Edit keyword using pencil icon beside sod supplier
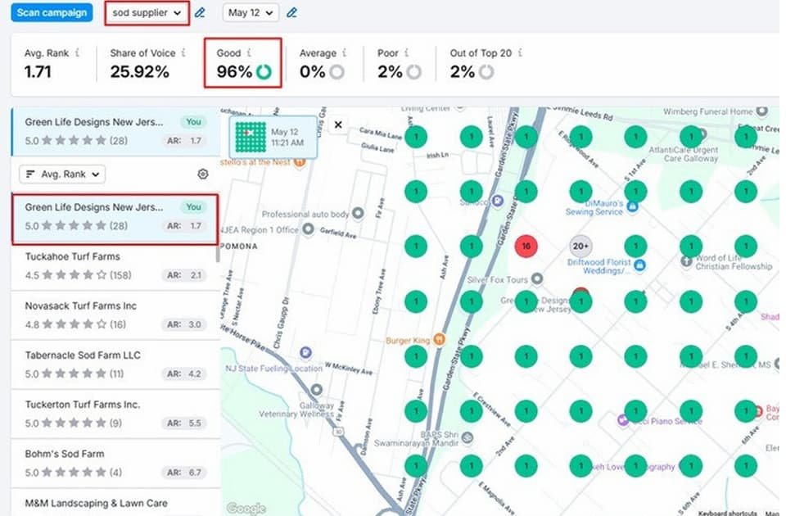The image size is (786, 516). 200,13
